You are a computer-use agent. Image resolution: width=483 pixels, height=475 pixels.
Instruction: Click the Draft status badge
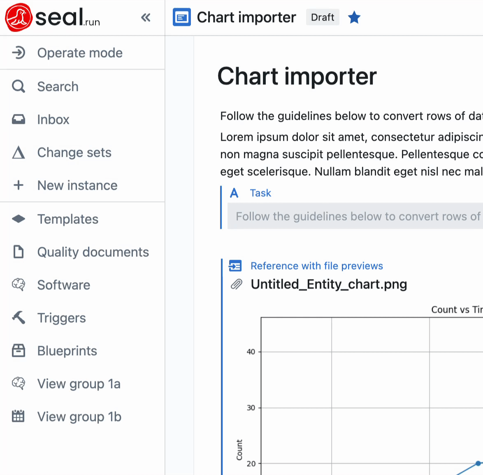(x=323, y=17)
